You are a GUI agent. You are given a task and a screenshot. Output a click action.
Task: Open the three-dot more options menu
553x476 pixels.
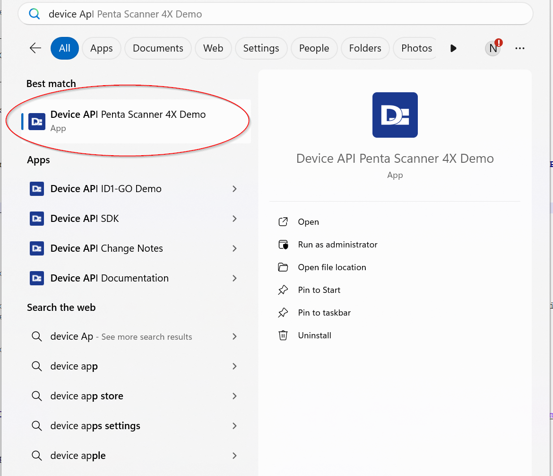[520, 48]
